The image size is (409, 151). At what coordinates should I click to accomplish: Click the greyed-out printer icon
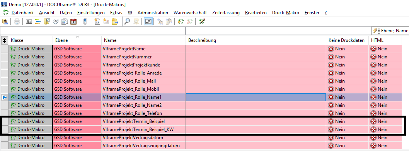[17, 22]
